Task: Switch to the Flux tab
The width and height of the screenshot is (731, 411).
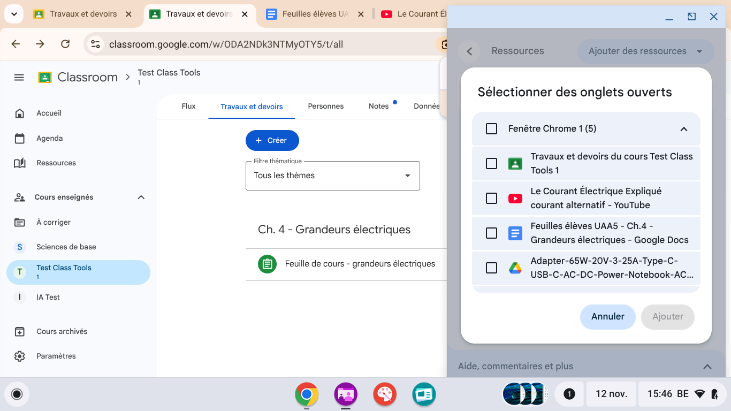Action: tap(188, 106)
